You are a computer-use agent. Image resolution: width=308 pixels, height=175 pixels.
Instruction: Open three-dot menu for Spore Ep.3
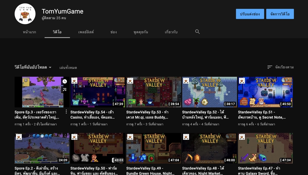(66, 112)
